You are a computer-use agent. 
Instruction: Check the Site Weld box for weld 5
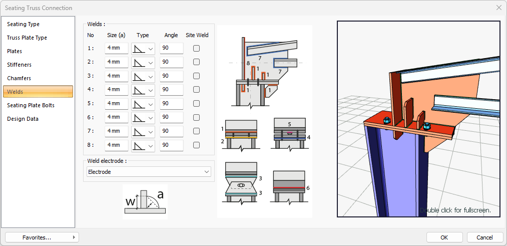coord(197,104)
